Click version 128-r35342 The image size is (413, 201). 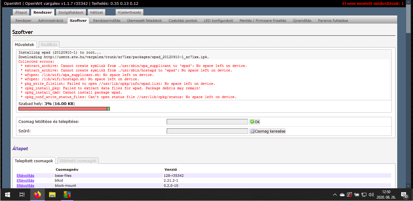click(x=174, y=176)
